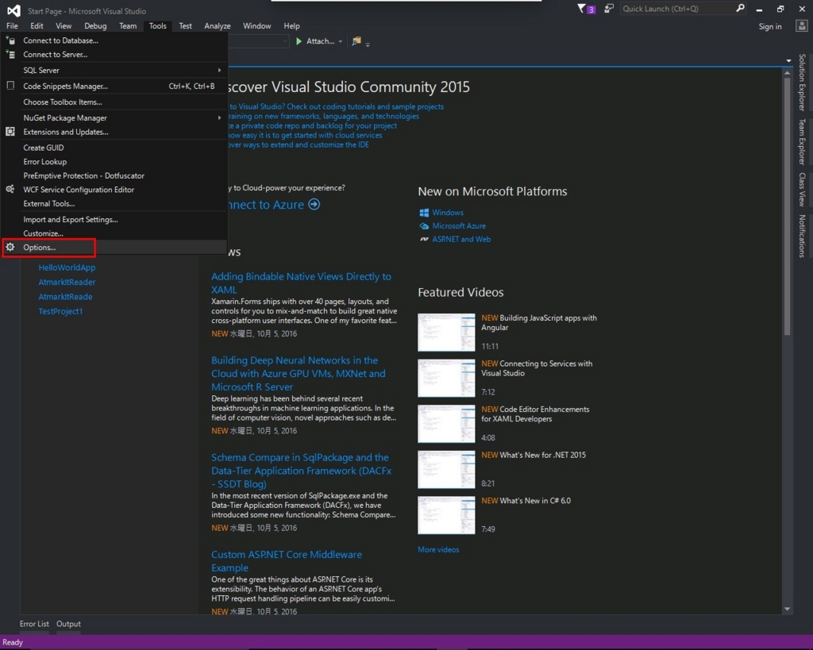Open Building Deep Neural Networks article
This screenshot has width=813, height=650.
coord(299,373)
